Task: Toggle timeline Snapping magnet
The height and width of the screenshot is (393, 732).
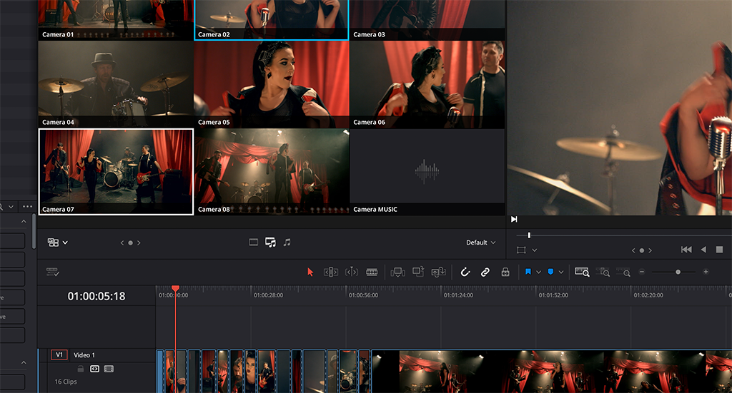Action: pos(465,272)
